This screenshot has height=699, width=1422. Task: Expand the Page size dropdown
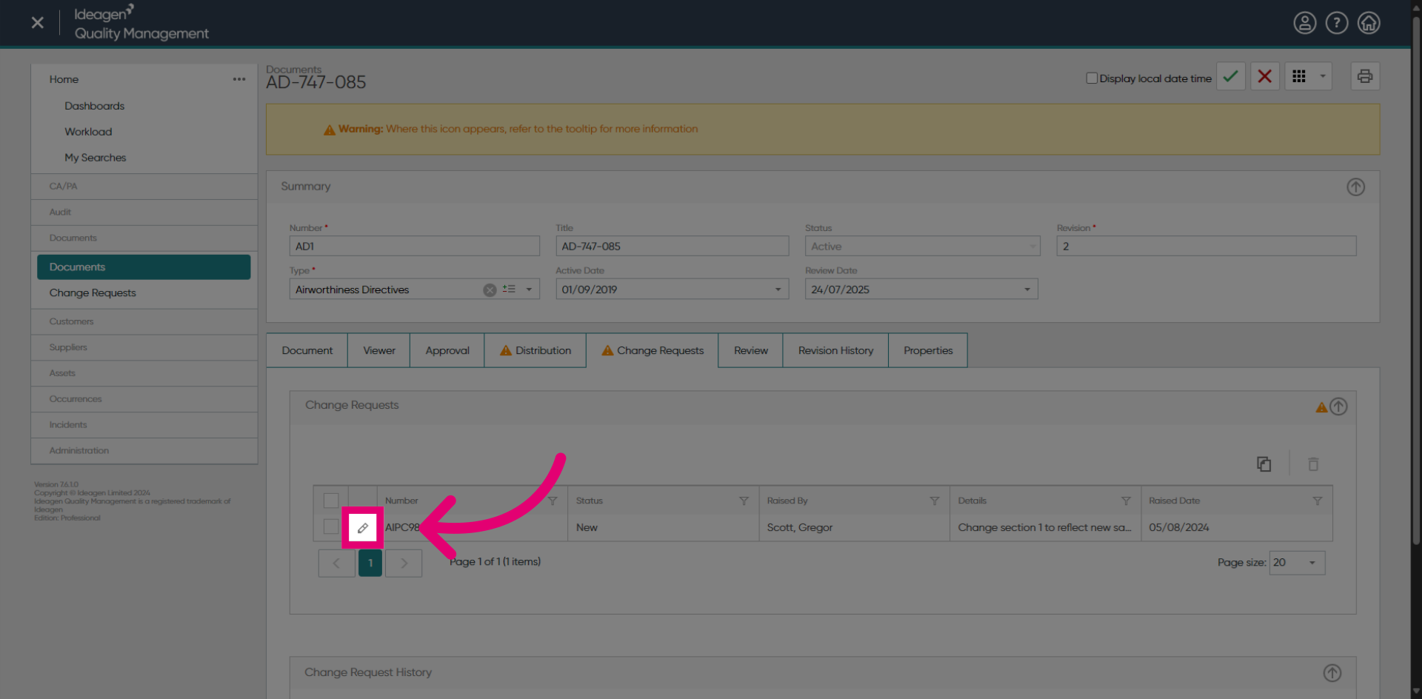point(1311,563)
